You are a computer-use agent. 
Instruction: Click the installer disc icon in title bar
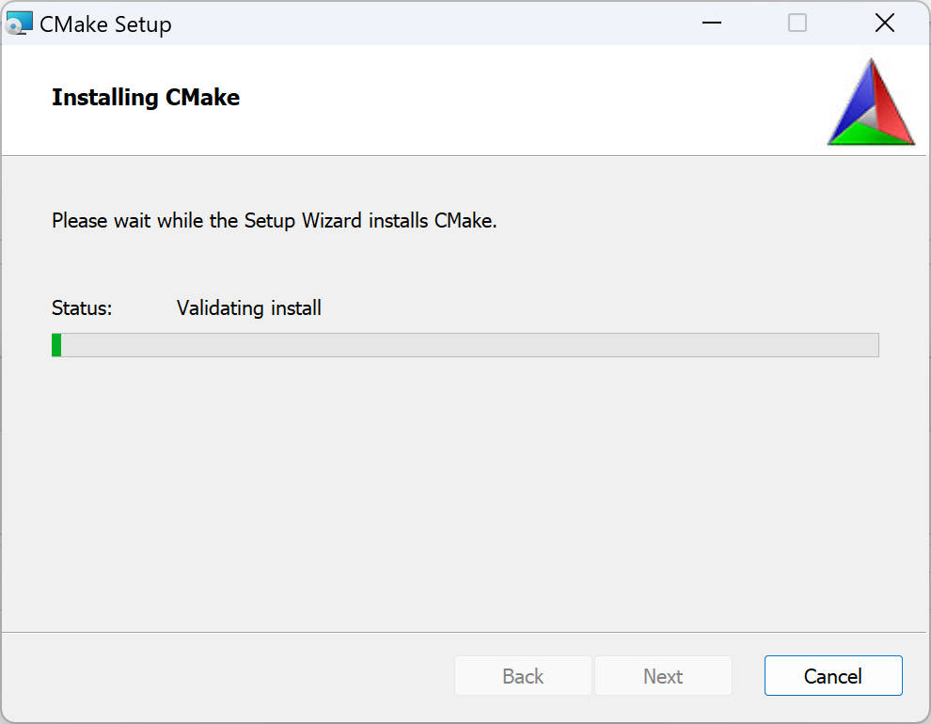[x=19, y=23]
